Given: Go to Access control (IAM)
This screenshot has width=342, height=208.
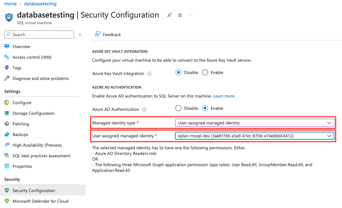Looking at the screenshot, I should pos(32,57).
